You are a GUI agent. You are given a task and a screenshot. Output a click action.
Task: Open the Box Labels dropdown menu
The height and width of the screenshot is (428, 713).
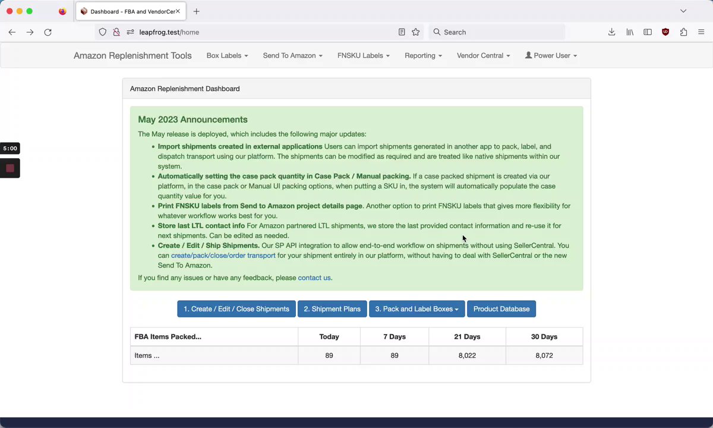(x=227, y=55)
